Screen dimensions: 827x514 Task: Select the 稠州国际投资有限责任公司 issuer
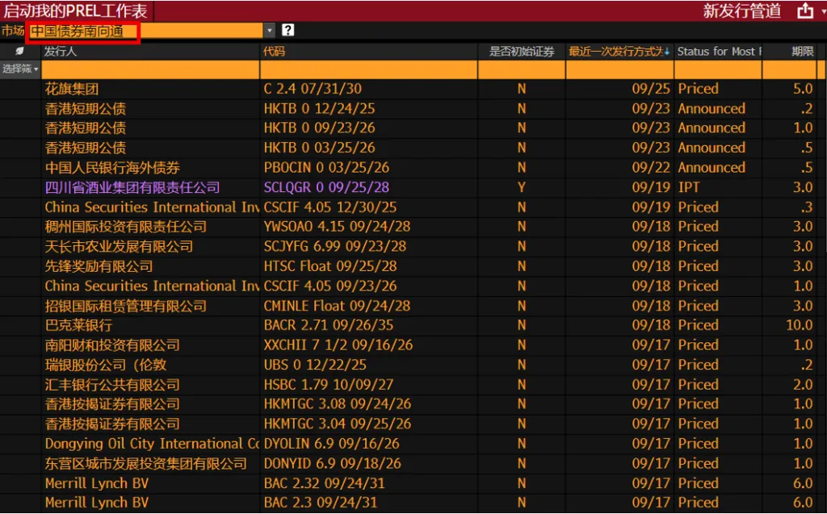point(126,227)
